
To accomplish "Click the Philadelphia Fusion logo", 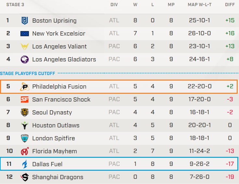I will click(25, 86).
